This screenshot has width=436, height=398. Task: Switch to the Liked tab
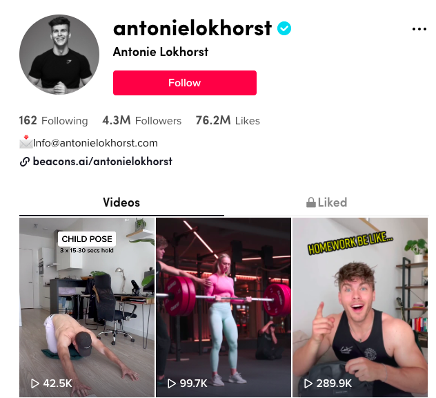pos(327,202)
